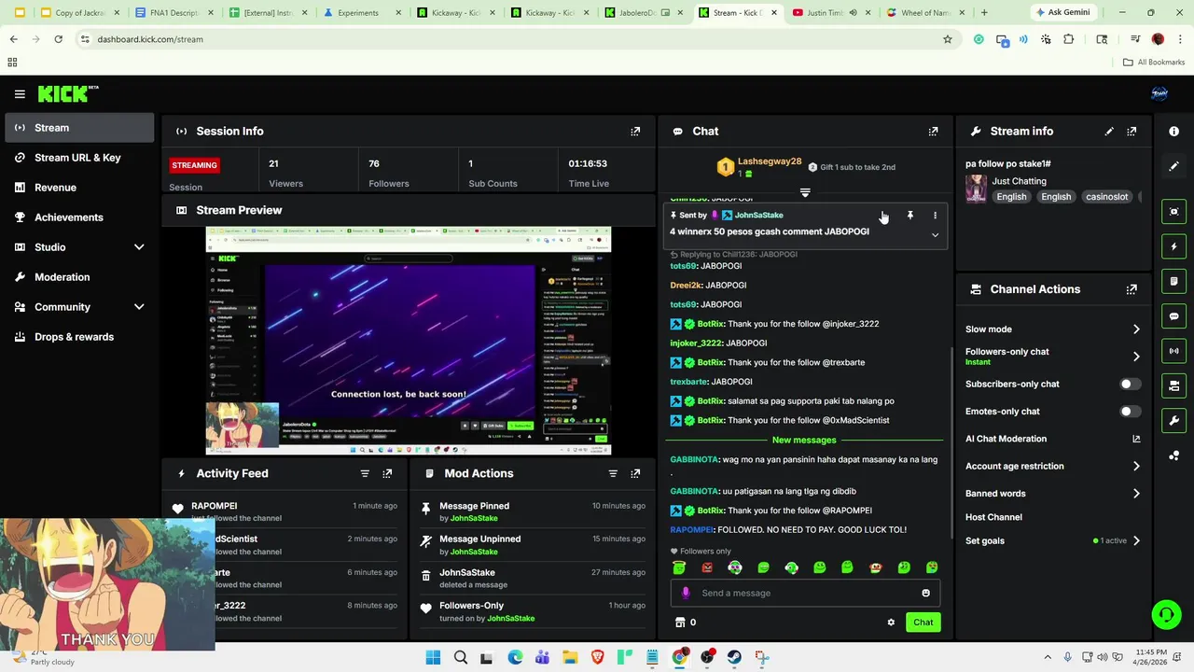Viewport: 1194px width, 672px height.
Task: Expand the Studio sidebar section
Action: (139, 247)
